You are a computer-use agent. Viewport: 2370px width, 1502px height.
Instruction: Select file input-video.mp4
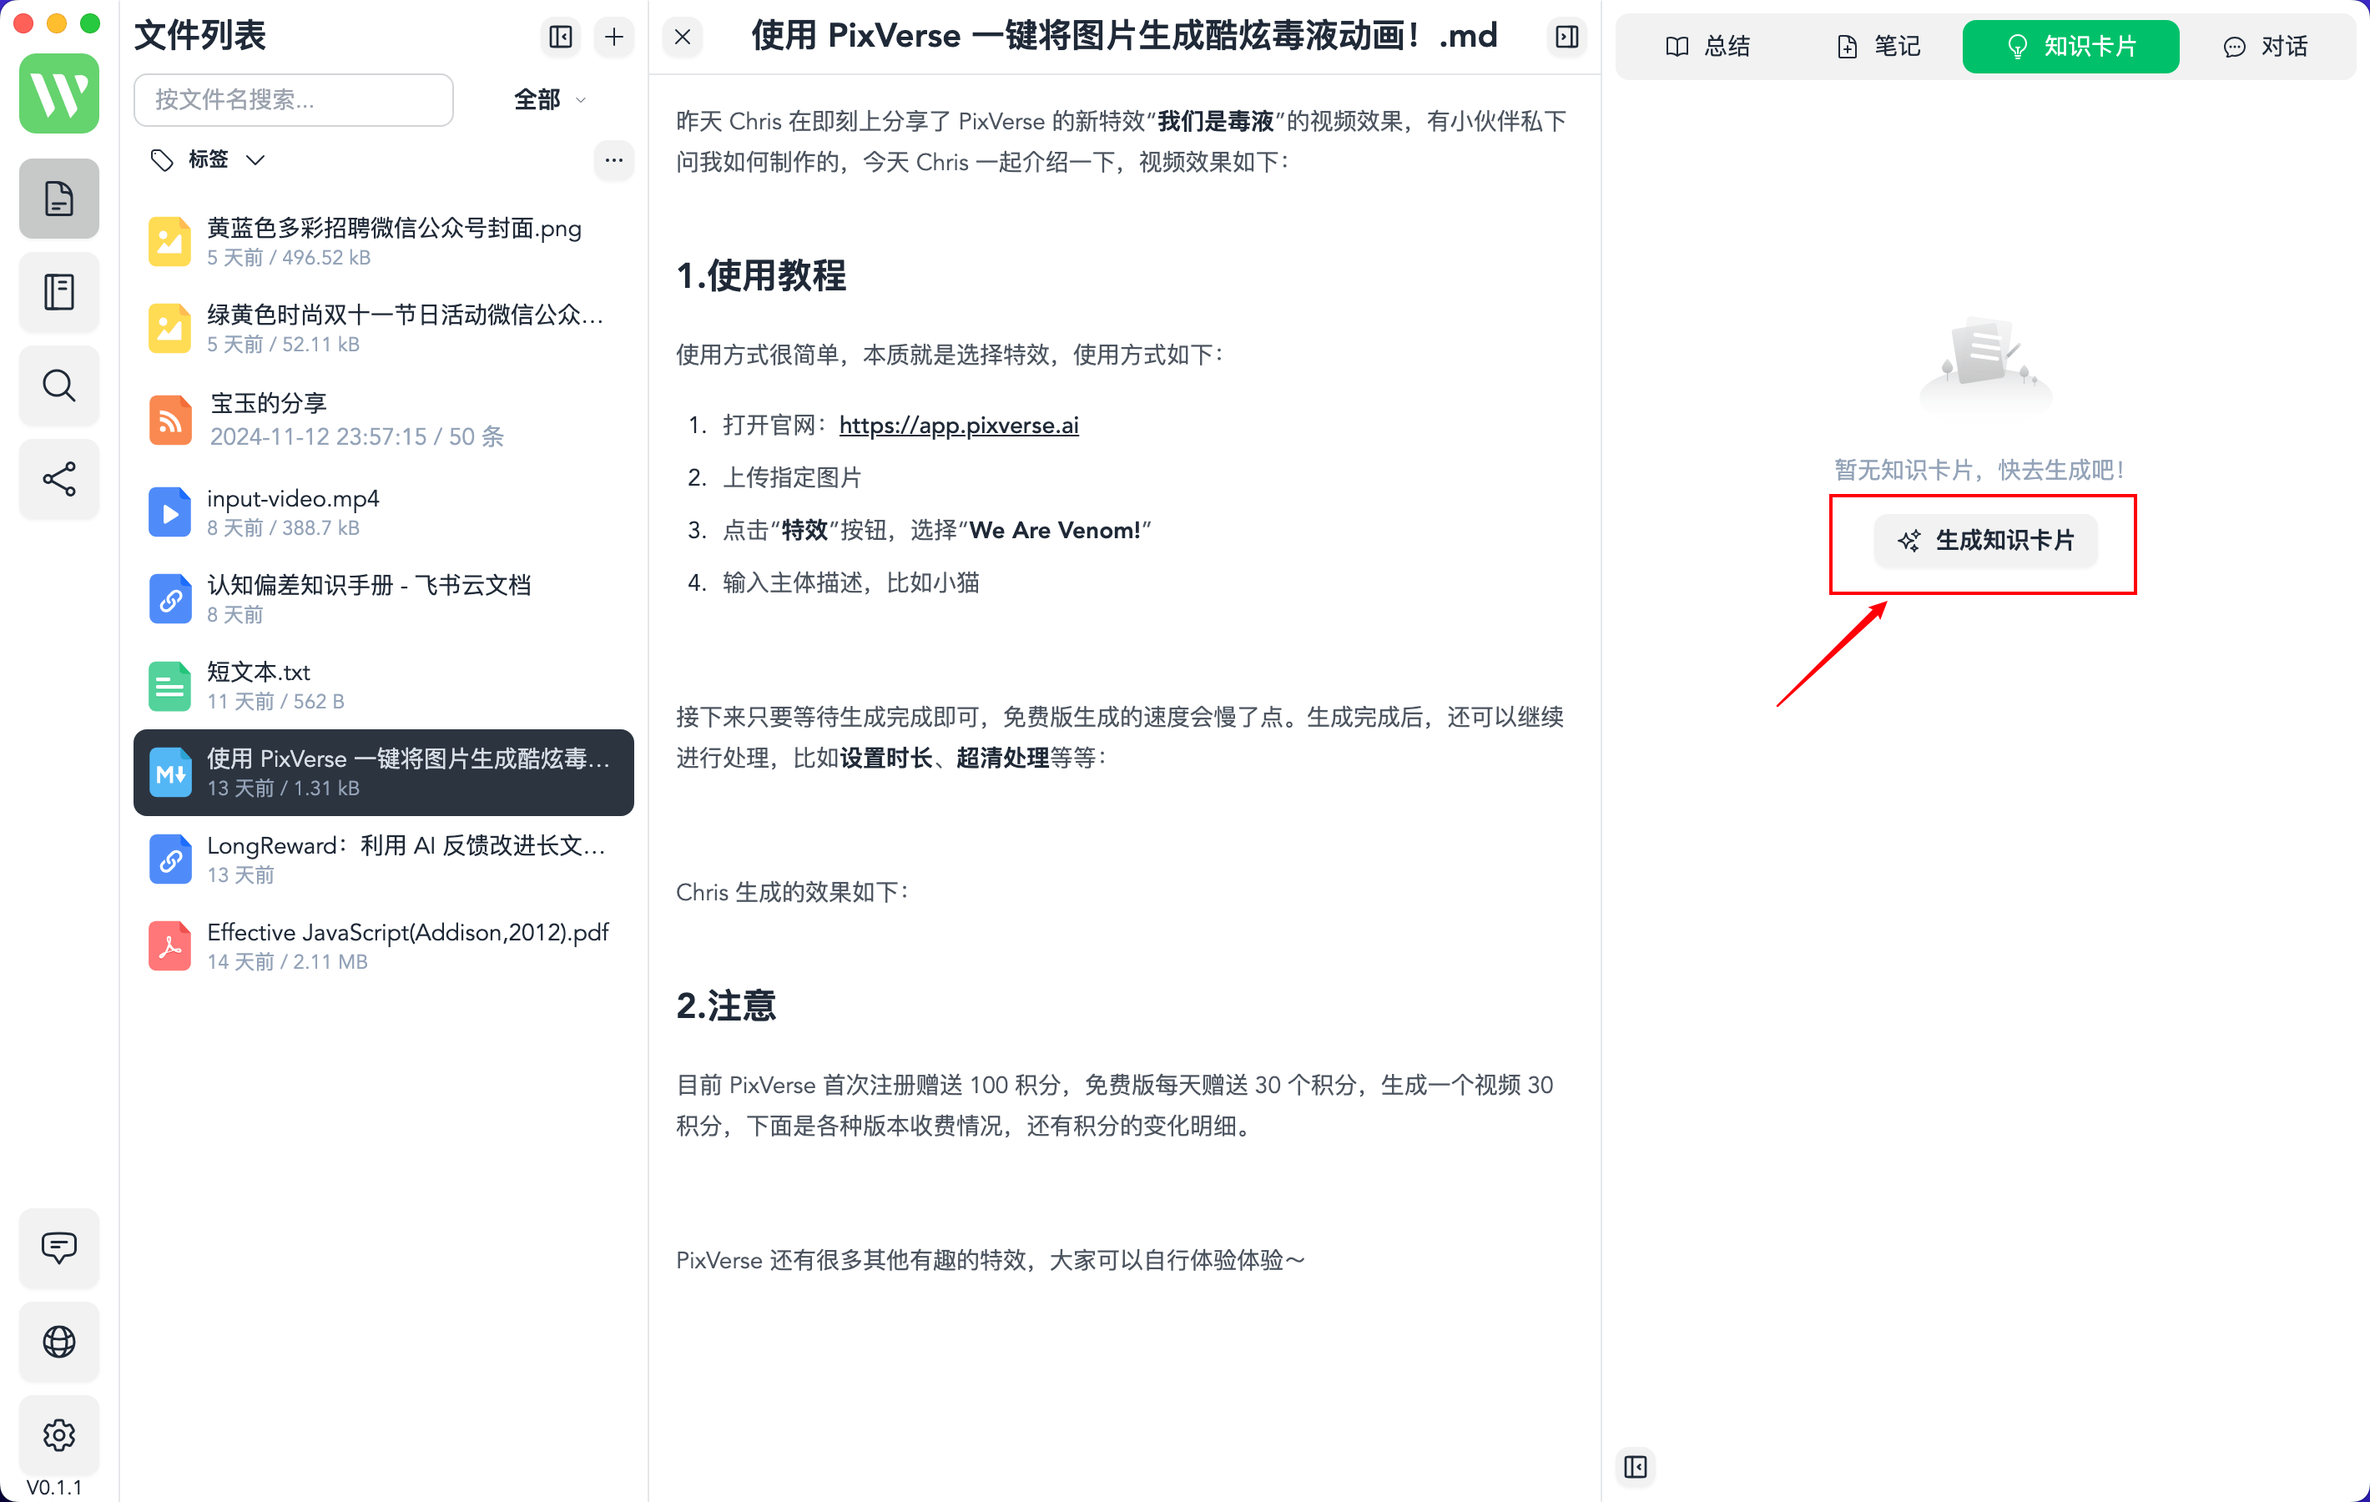(383, 513)
